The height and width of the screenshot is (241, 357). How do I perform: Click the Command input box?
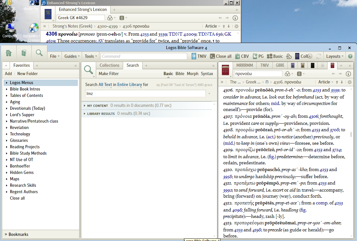click(144, 56)
